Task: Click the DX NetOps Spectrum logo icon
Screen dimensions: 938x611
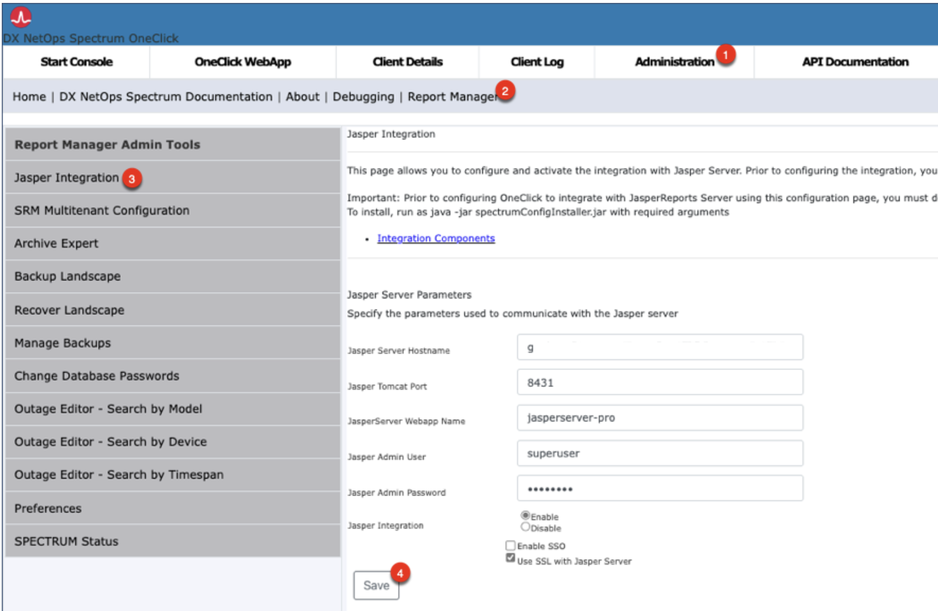Action: [x=21, y=17]
